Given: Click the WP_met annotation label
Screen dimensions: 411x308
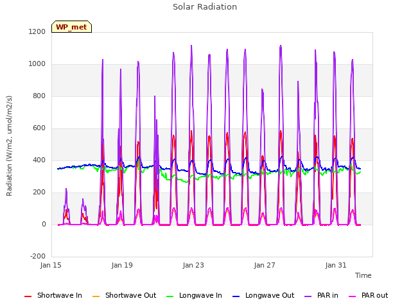Looking at the screenshot, I should pos(71,27).
